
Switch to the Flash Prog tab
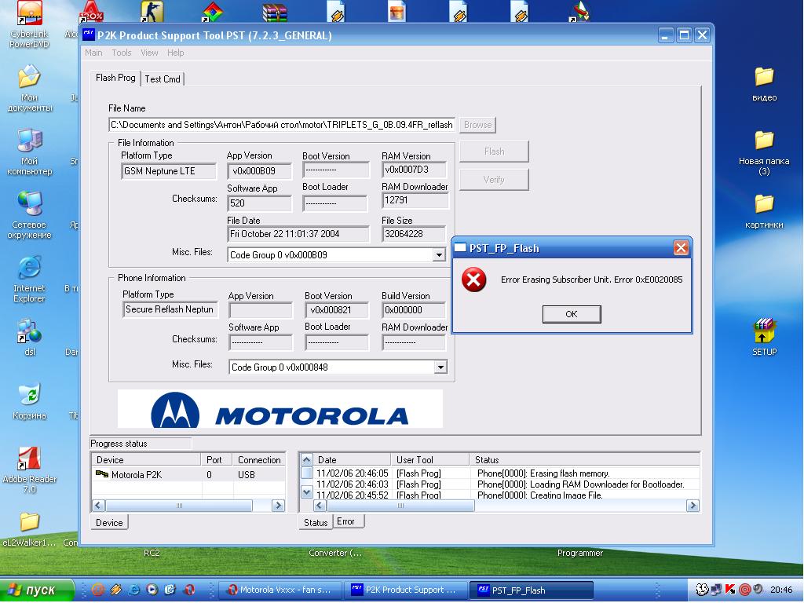(115, 78)
